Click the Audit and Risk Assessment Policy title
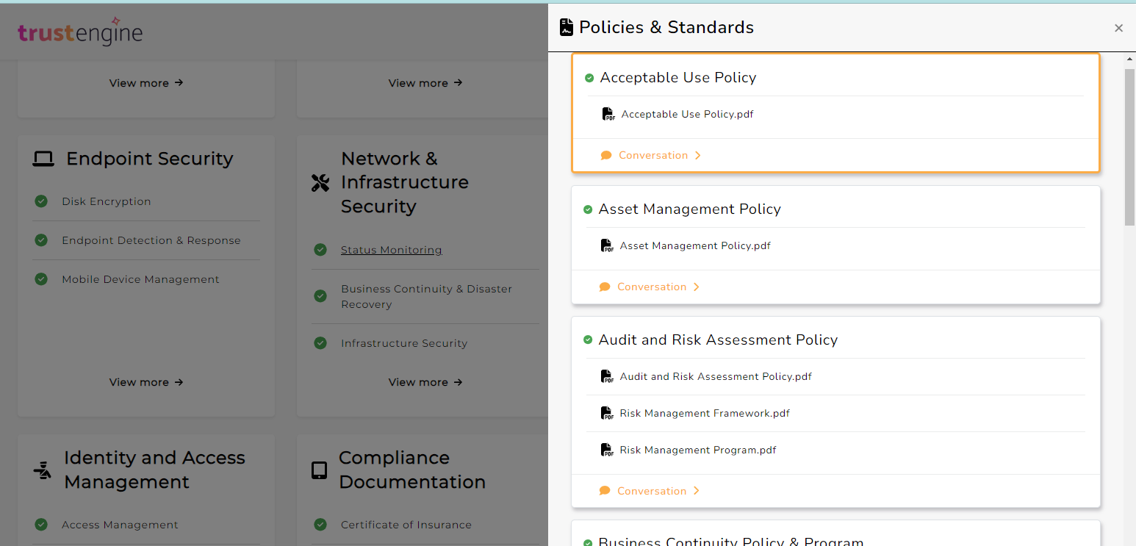Screen dimensions: 1136x546 (718, 340)
